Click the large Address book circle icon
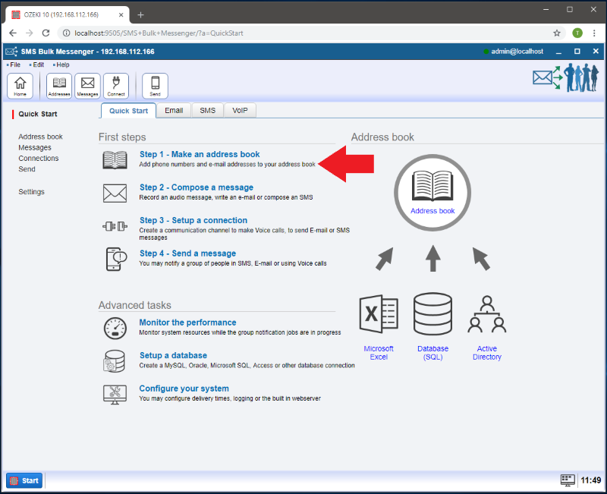607x494 pixels. pyautogui.click(x=432, y=188)
